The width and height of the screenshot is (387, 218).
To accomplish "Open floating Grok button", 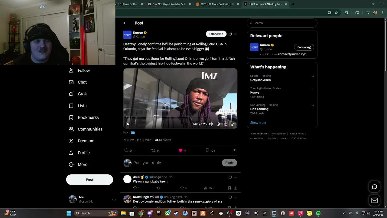I will point(374,187).
